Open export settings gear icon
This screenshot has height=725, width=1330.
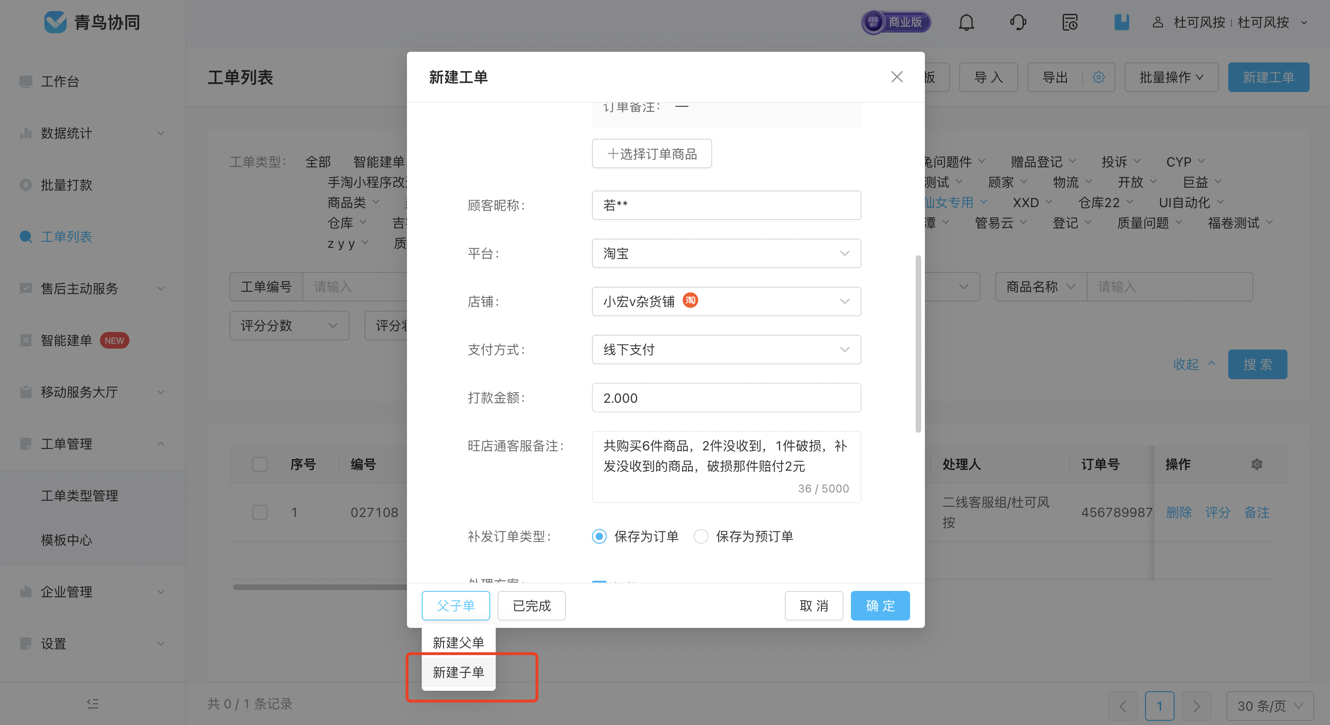tap(1098, 78)
